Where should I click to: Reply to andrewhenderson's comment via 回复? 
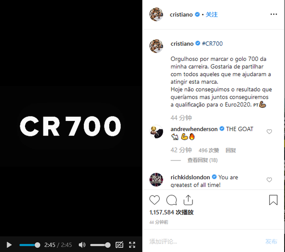click(231, 150)
